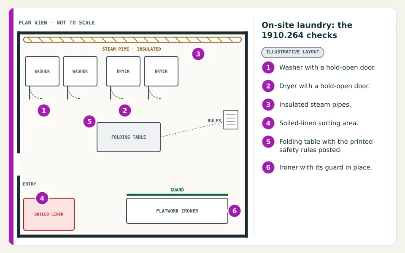This screenshot has width=405, height=253.
Task: Click the ENTRY label by the doorway
Action: (30, 184)
